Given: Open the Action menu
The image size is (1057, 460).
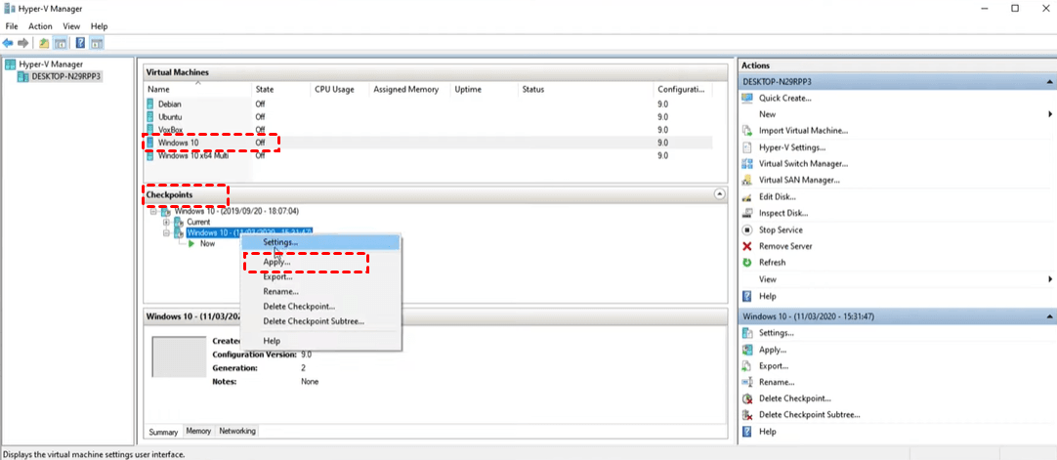Looking at the screenshot, I should click(40, 26).
